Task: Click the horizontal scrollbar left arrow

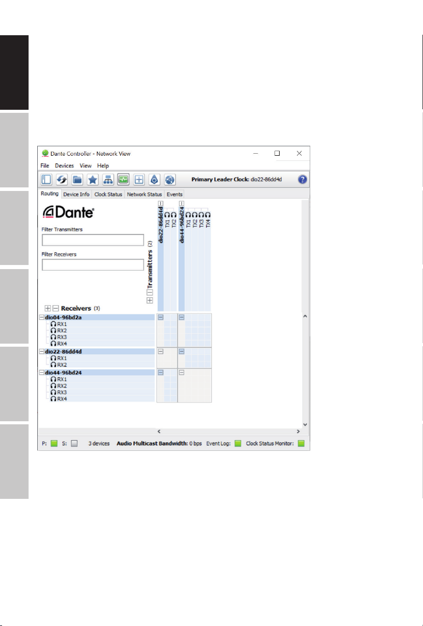Action: [x=159, y=431]
